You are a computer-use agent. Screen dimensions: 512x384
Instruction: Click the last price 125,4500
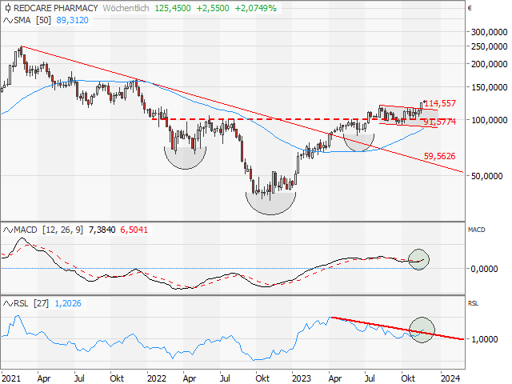pos(173,8)
